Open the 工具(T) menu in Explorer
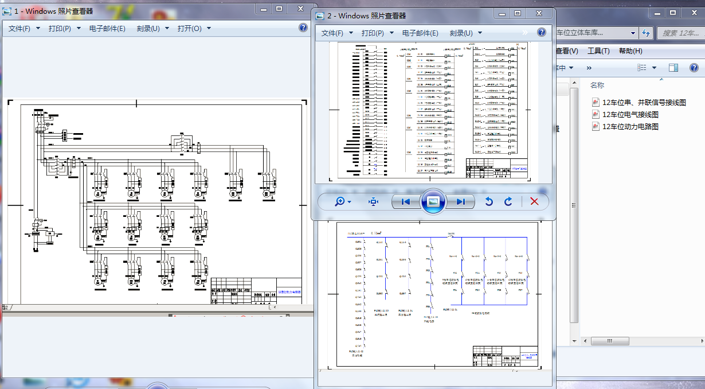The height and width of the screenshot is (389, 705). (x=598, y=51)
